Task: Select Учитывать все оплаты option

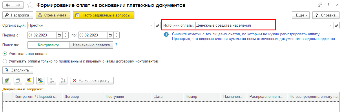Action: click(25, 54)
